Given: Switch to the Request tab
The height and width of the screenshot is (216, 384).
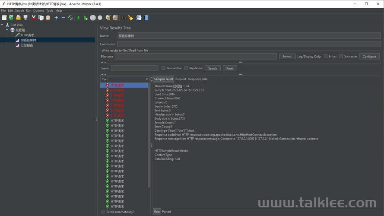Looking at the screenshot, I should click(181, 79).
